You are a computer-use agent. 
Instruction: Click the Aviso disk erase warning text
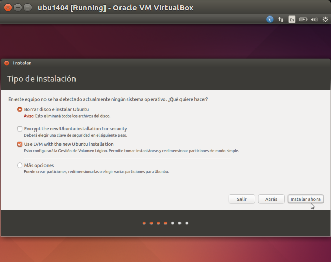coord(67,116)
